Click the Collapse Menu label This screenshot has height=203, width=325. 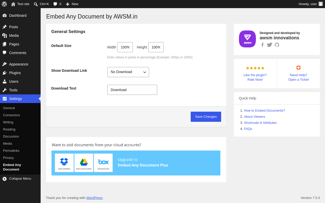click(20, 179)
